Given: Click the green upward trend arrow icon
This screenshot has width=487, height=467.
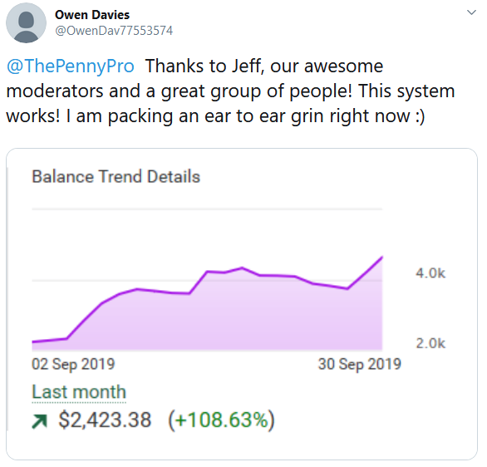Looking at the screenshot, I should (39, 421).
